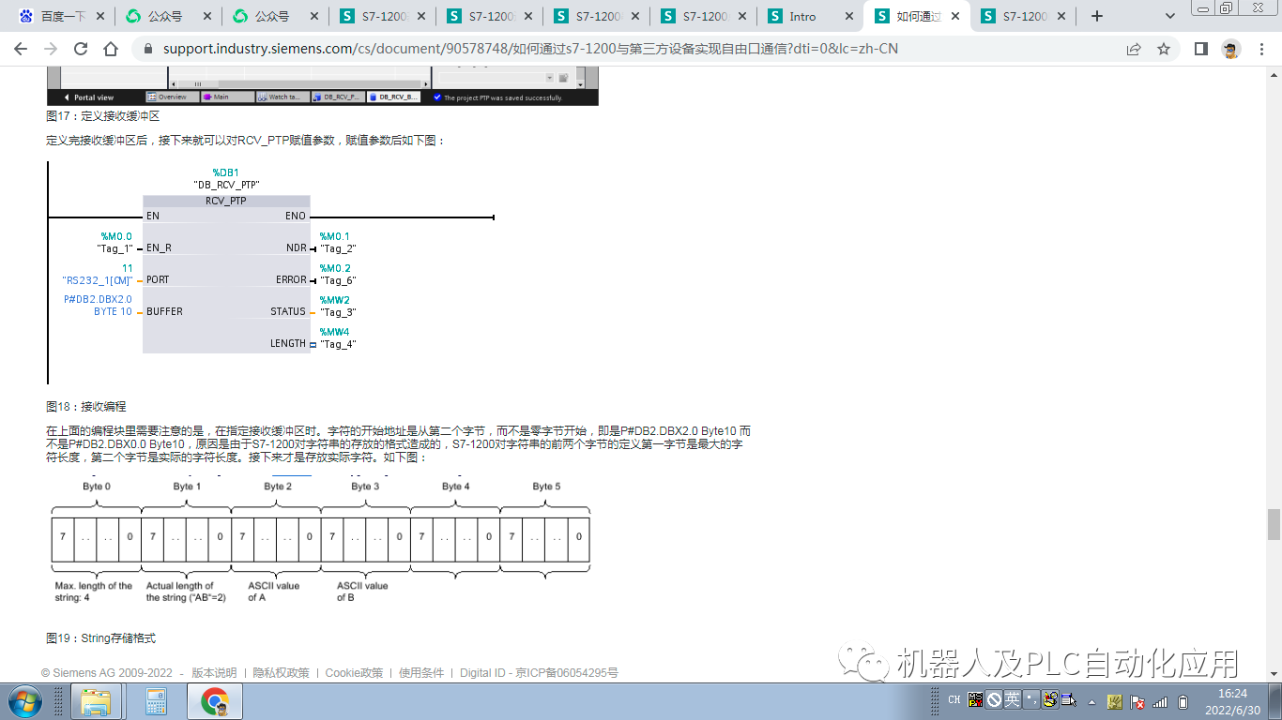The width and height of the screenshot is (1282, 720).
Task: Share this page via address bar icon
Action: point(1134,49)
